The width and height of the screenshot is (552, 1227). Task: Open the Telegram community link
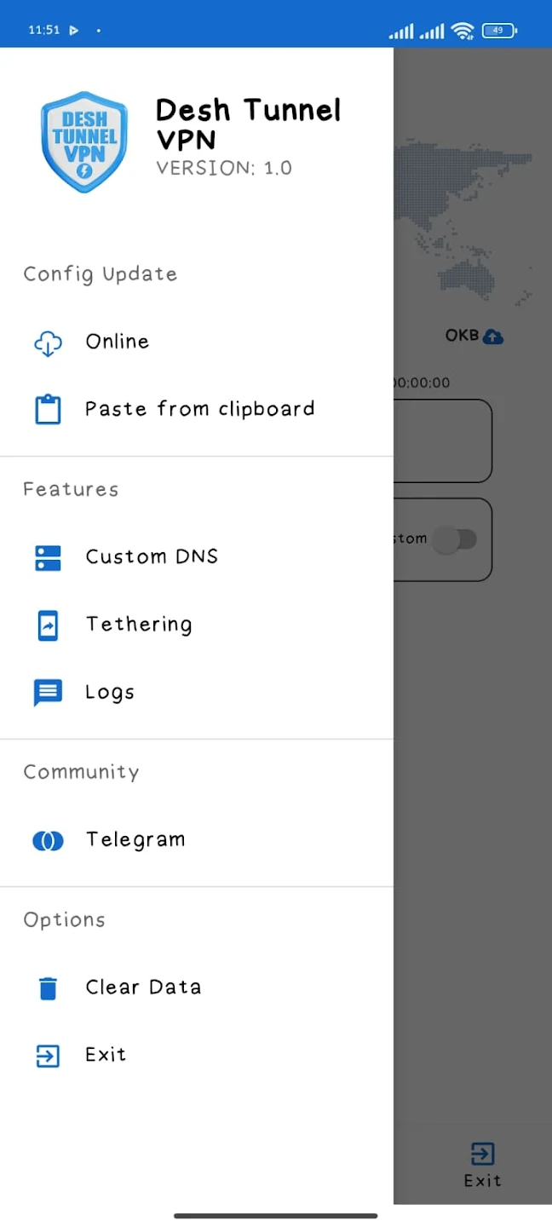(x=135, y=840)
